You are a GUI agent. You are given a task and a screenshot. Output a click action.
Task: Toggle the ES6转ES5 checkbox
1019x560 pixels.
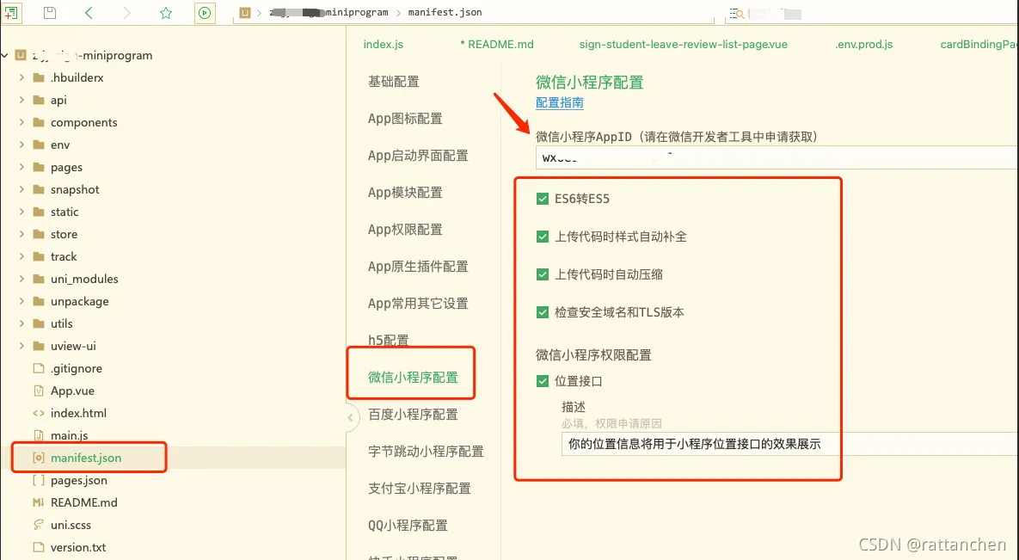point(543,199)
